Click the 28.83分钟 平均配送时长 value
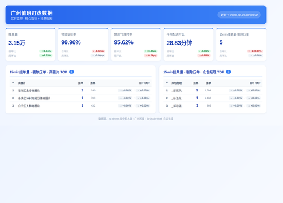Image resolution: width=283 pixels, height=203 pixels. (179, 43)
